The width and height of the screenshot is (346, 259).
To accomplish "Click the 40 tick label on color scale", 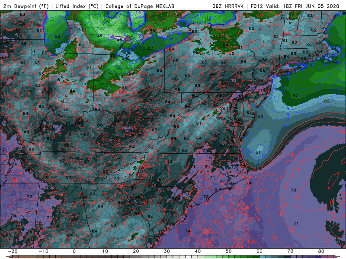I will 198,251.
